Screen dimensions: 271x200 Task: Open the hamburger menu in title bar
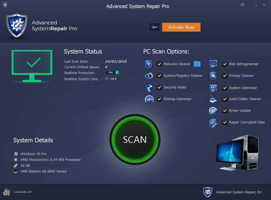[242, 4]
